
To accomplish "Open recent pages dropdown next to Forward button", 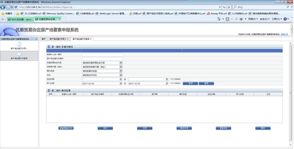I will (12, 7).
